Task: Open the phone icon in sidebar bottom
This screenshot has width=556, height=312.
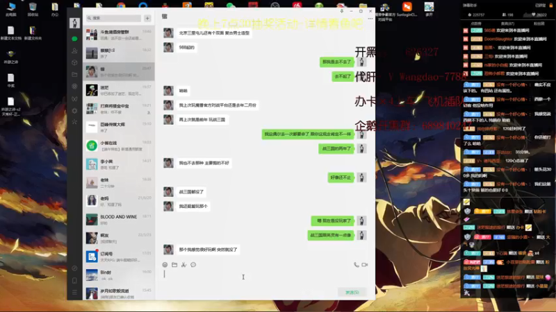Action: [x=74, y=281]
